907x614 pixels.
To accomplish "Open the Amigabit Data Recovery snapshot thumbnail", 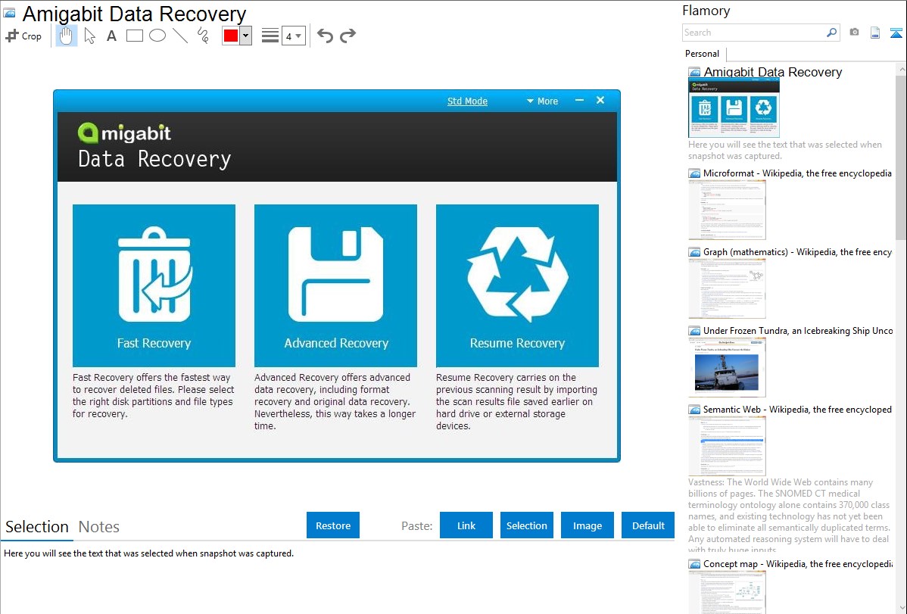I will point(734,108).
